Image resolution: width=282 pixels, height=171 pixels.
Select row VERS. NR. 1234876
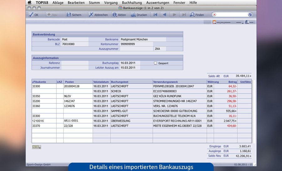[142, 106]
